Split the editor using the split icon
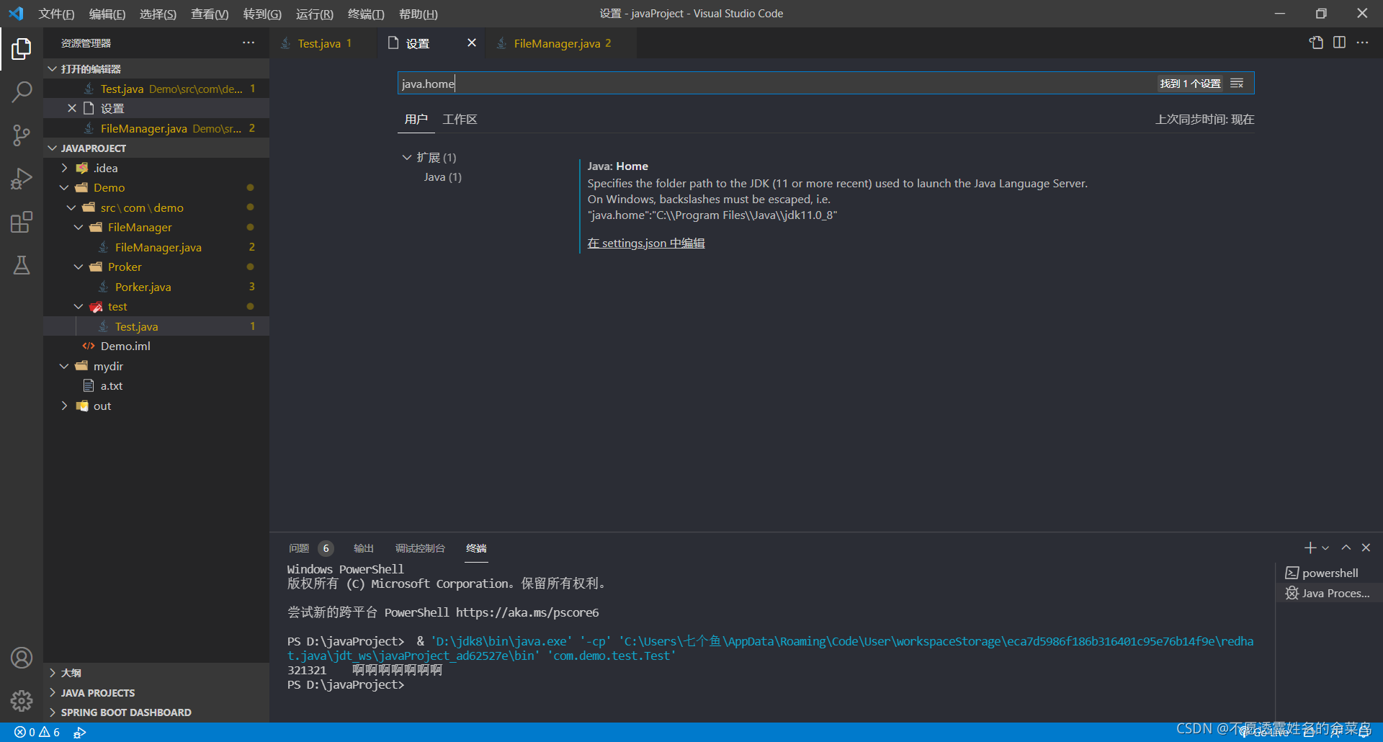 click(1340, 43)
